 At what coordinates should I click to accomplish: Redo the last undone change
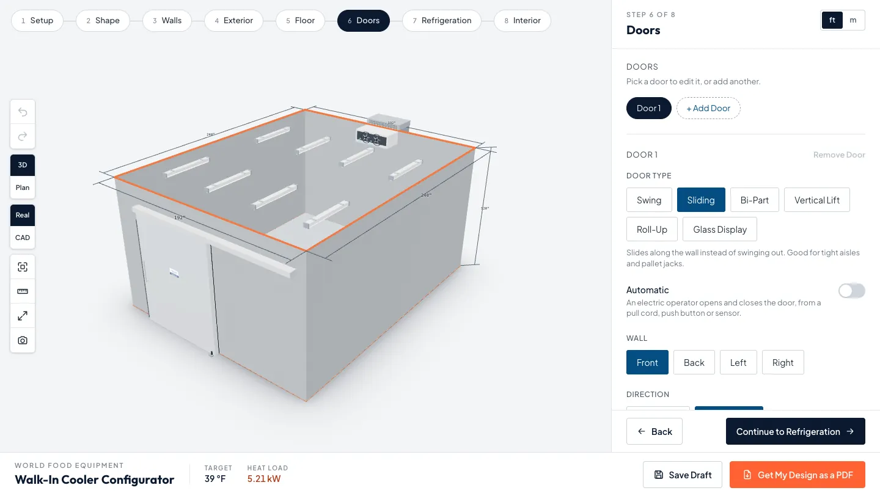[x=23, y=136]
